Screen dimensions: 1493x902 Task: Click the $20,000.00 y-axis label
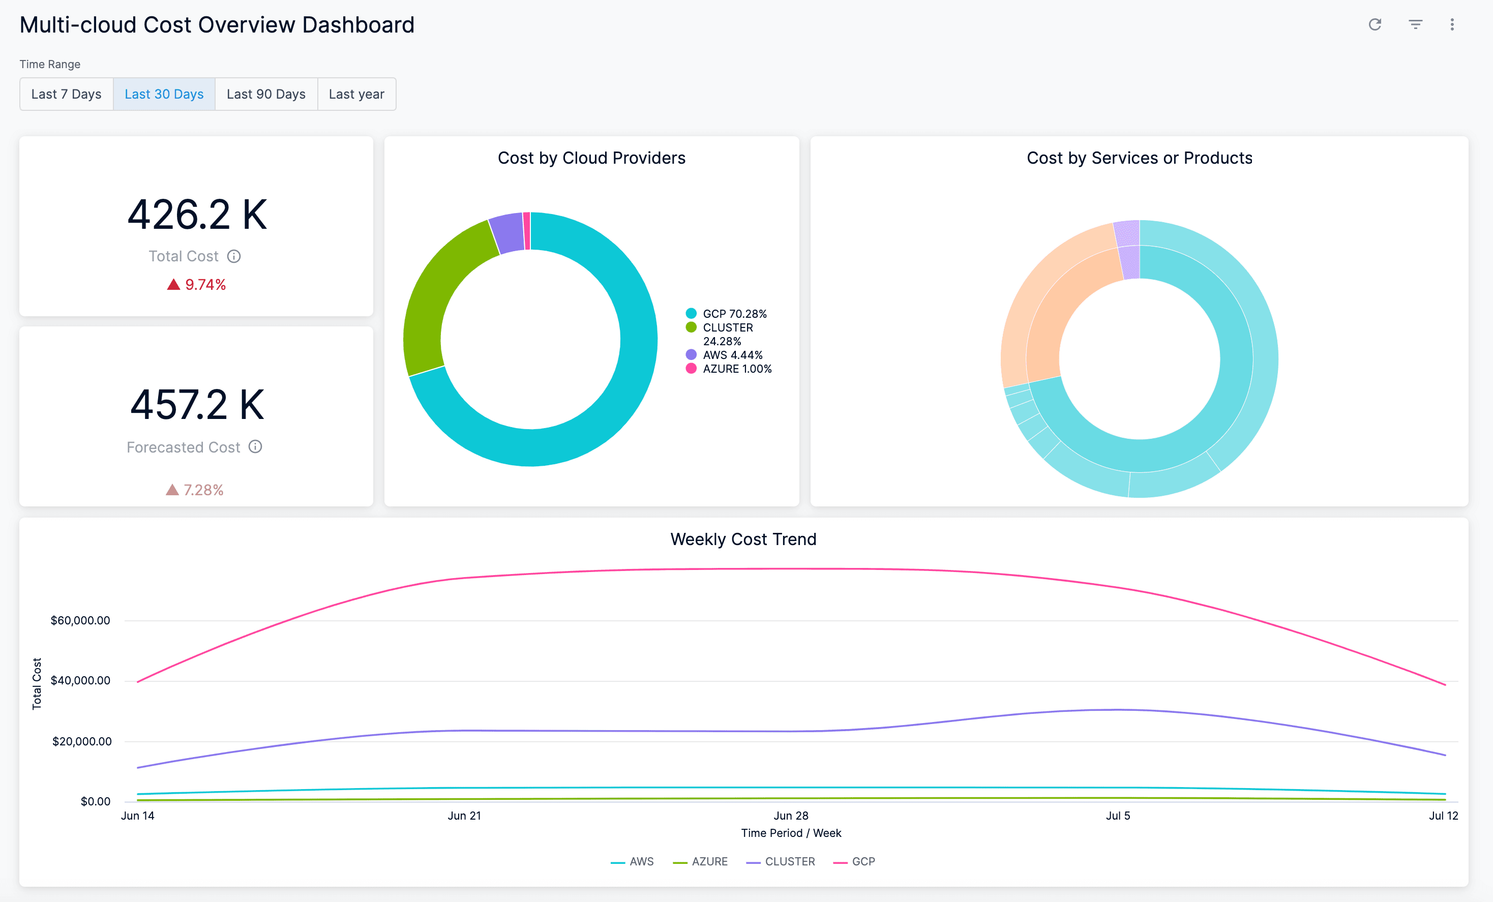82,741
